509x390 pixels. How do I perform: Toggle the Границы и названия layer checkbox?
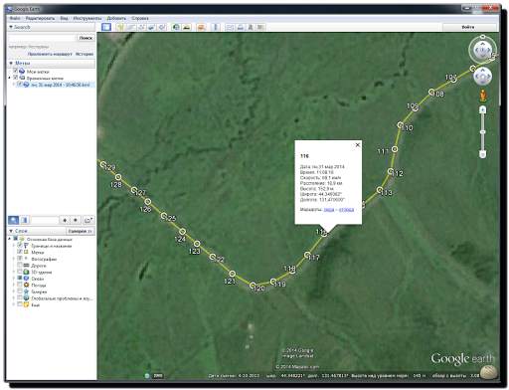coord(20,245)
